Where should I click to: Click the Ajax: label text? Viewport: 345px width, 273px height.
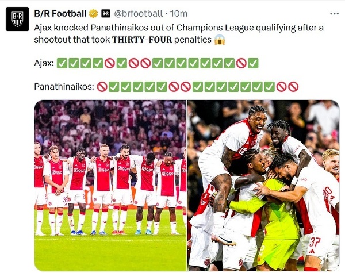pyautogui.click(x=44, y=63)
